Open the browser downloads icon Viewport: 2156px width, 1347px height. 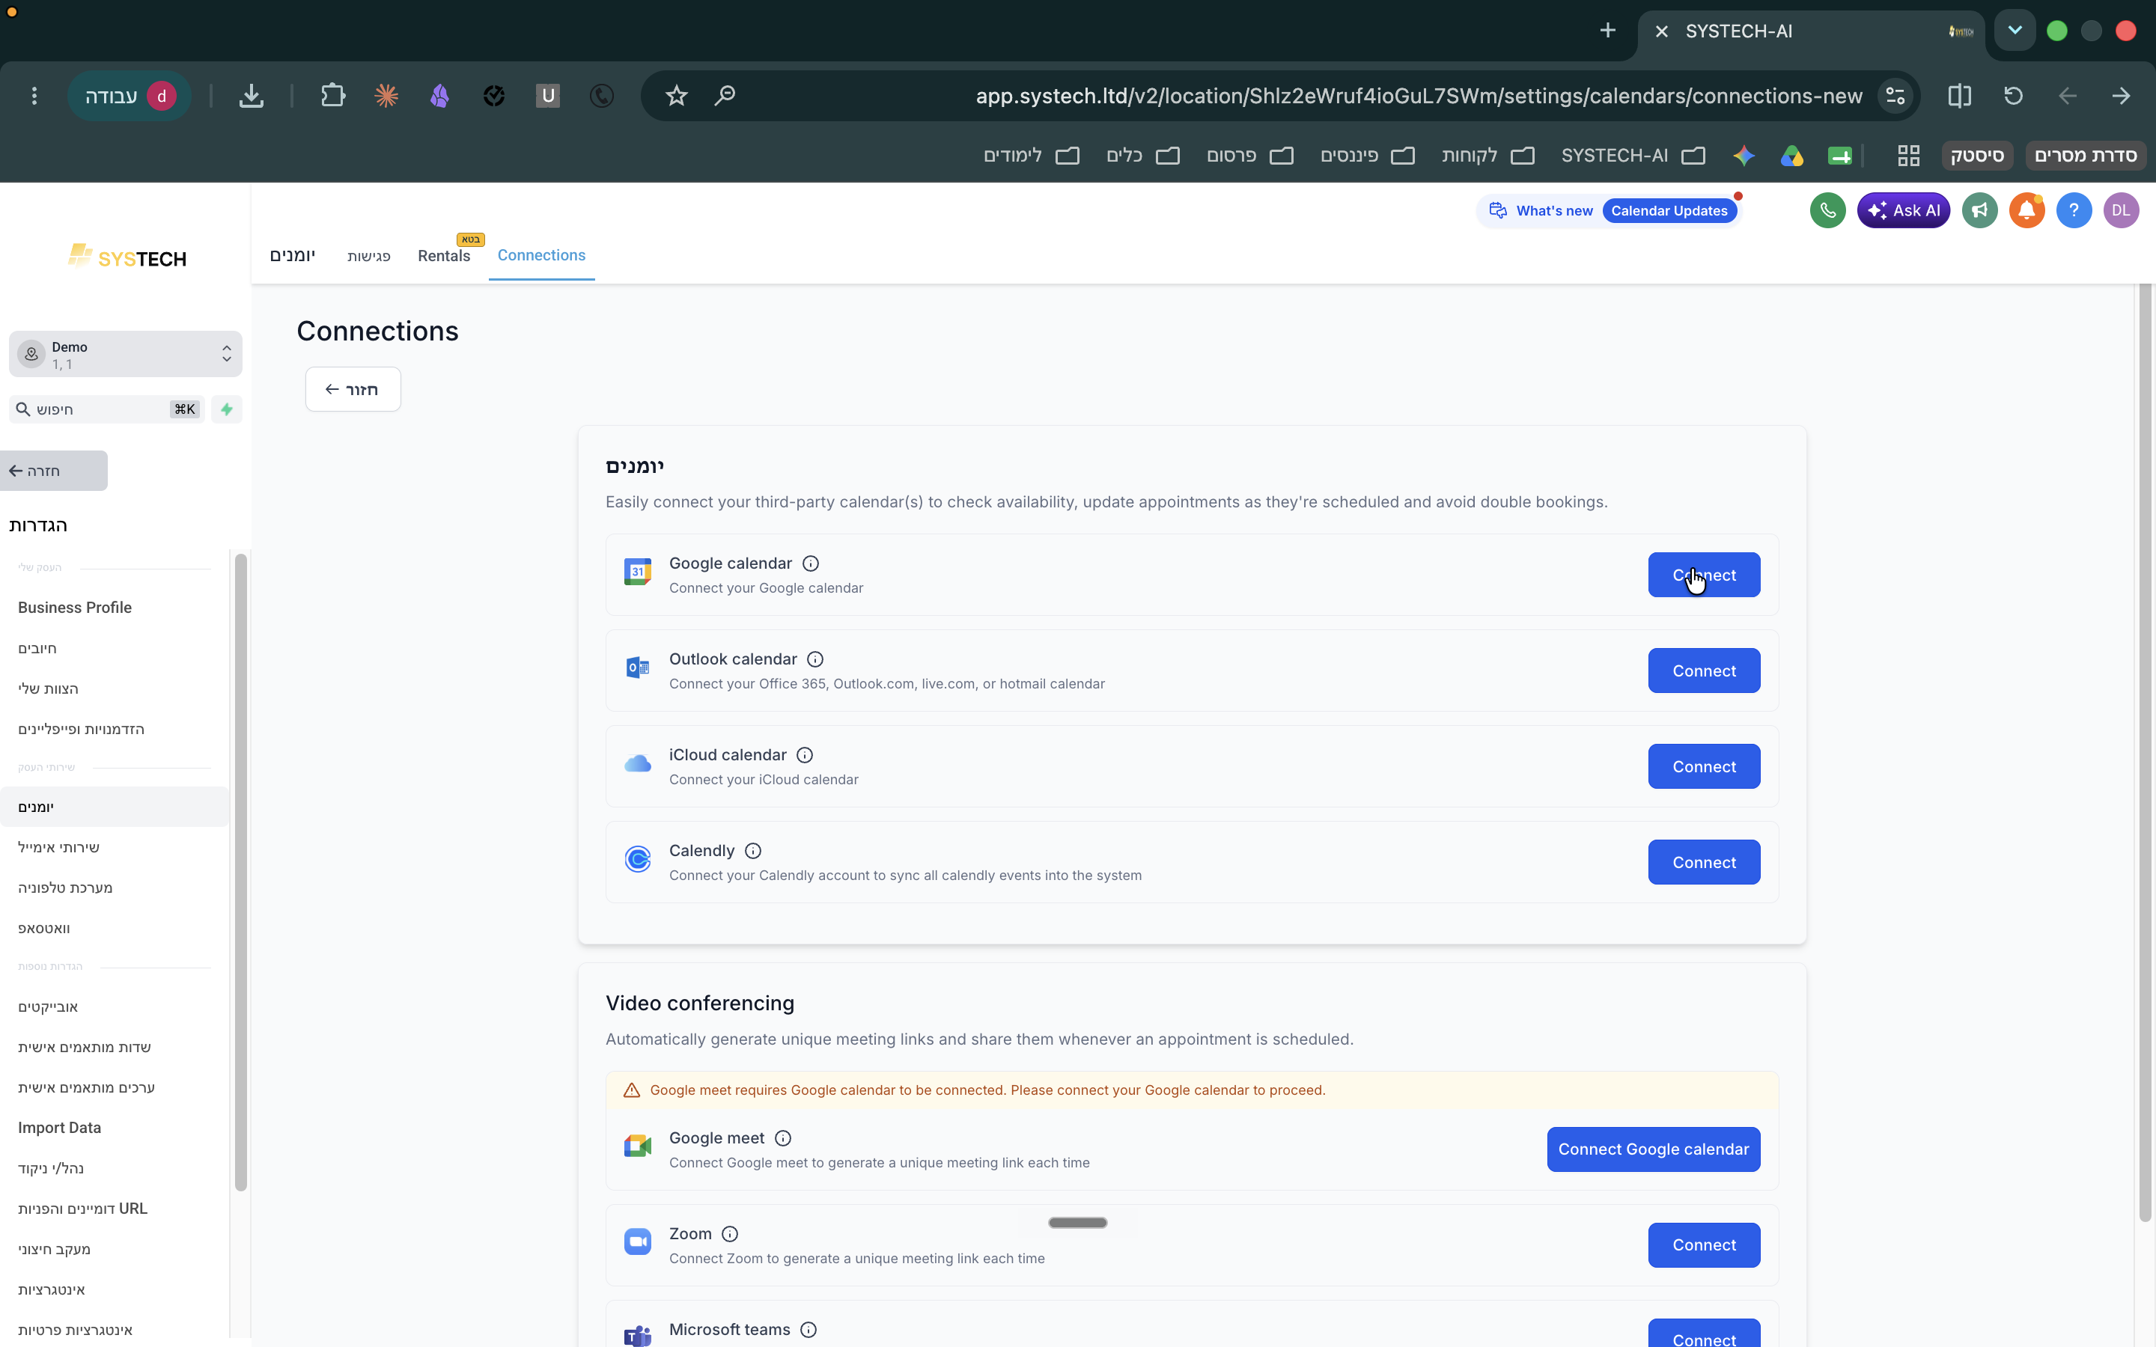pyautogui.click(x=252, y=95)
